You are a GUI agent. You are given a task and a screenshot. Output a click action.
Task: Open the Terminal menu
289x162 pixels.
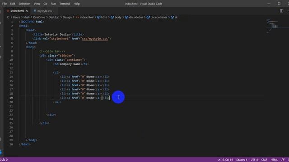(65, 4)
